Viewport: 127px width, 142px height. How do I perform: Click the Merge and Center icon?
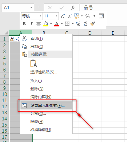(101, 16)
